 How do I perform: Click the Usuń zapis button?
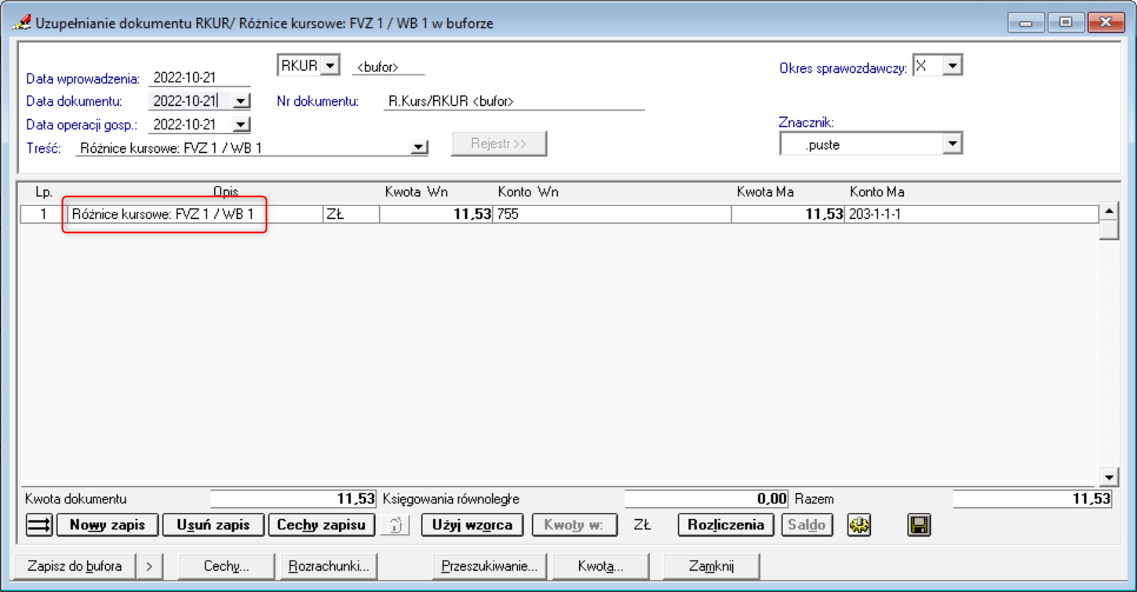pyautogui.click(x=214, y=525)
